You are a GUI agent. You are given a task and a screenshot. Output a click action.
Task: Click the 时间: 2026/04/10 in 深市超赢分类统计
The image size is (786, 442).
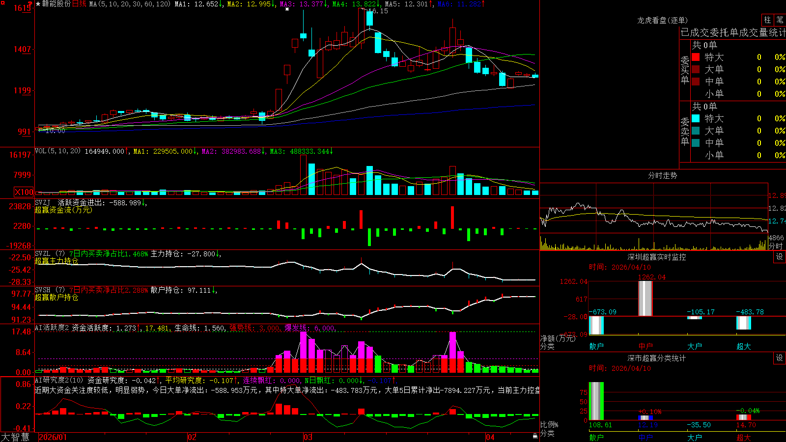619,368
